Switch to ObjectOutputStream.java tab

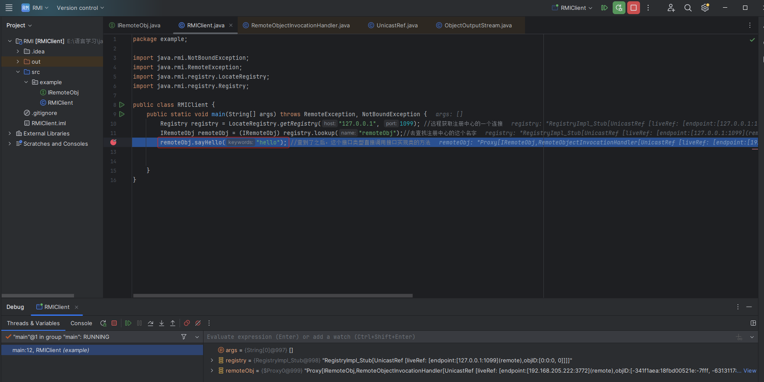pyautogui.click(x=474, y=25)
